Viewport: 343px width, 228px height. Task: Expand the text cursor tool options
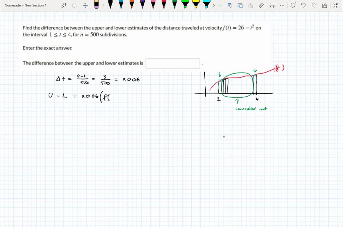point(63,5)
